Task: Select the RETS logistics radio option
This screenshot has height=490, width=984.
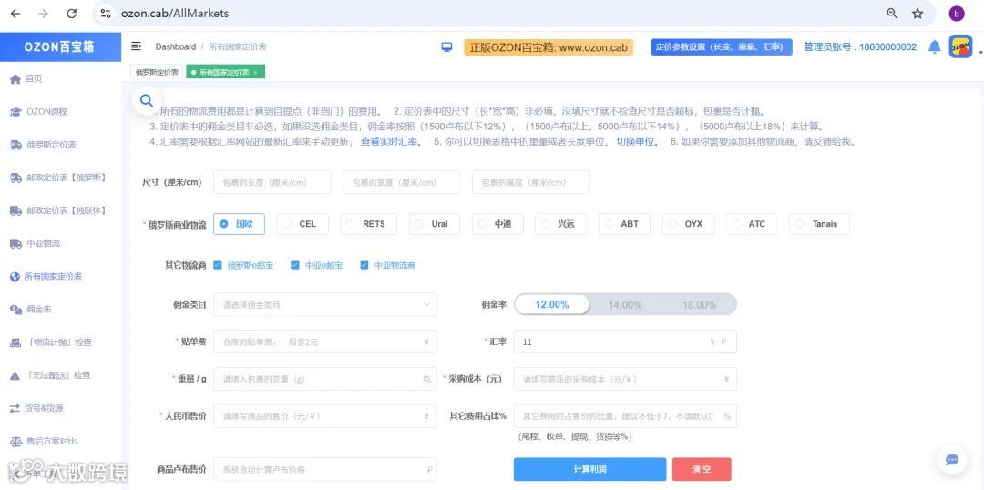Action: [368, 224]
